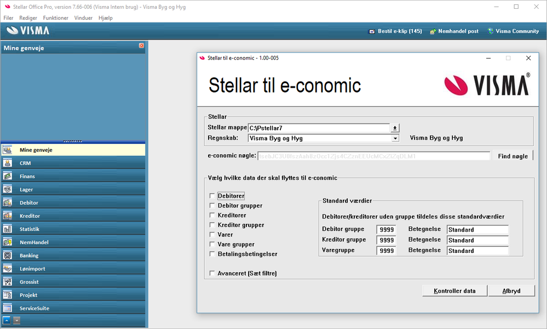The height and width of the screenshot is (329, 547).
Task: Click the NemHandel module icon
Action: [x=7, y=242]
